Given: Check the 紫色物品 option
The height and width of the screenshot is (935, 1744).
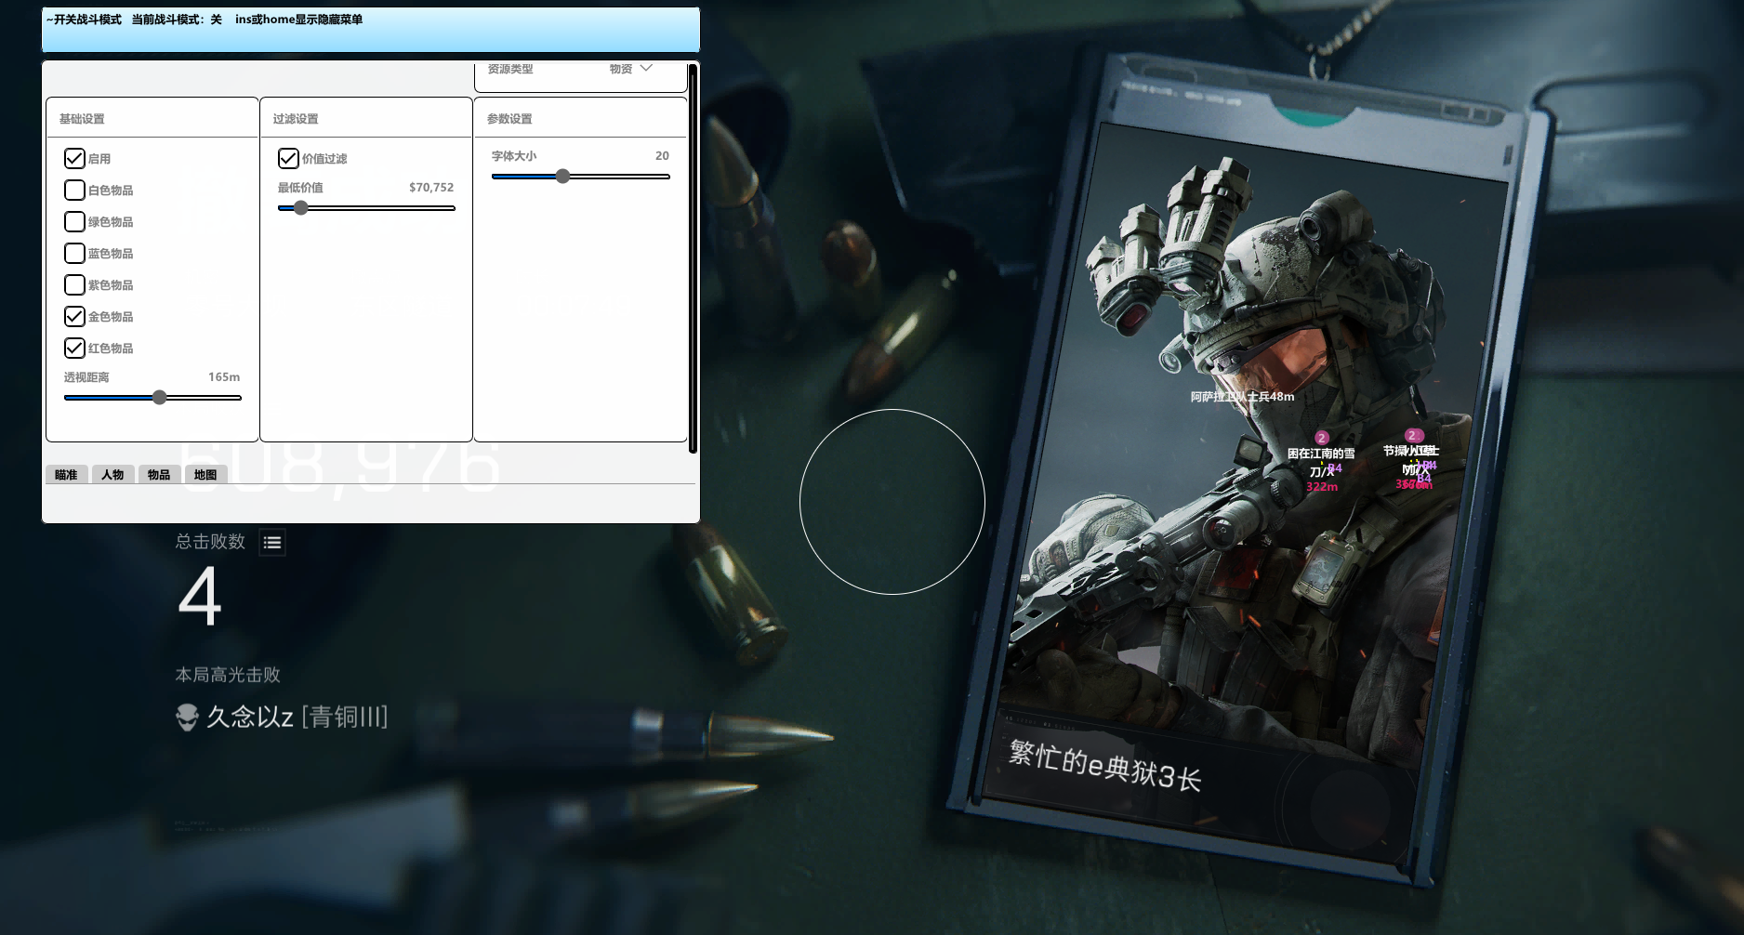Looking at the screenshot, I should click(x=74, y=285).
